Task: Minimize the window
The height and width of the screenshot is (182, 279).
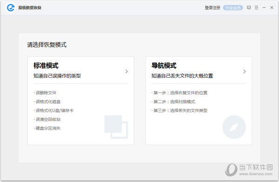Action: (x=264, y=7)
